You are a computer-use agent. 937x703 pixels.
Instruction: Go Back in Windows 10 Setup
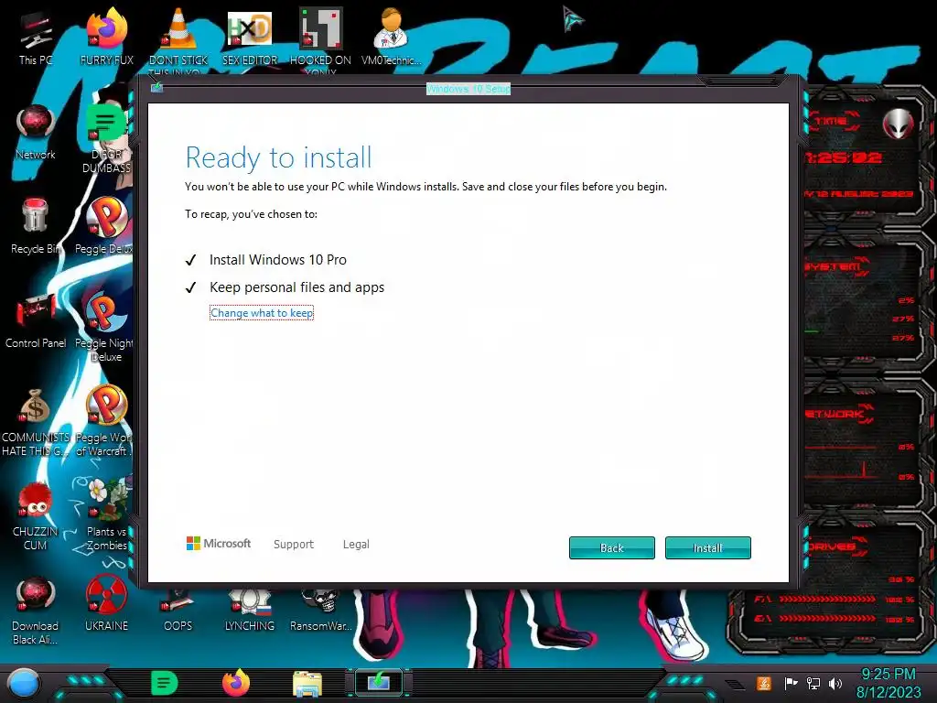coord(612,547)
